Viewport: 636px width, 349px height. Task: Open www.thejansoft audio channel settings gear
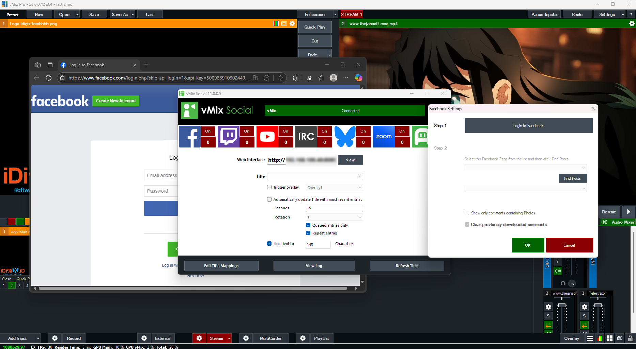[548, 307]
